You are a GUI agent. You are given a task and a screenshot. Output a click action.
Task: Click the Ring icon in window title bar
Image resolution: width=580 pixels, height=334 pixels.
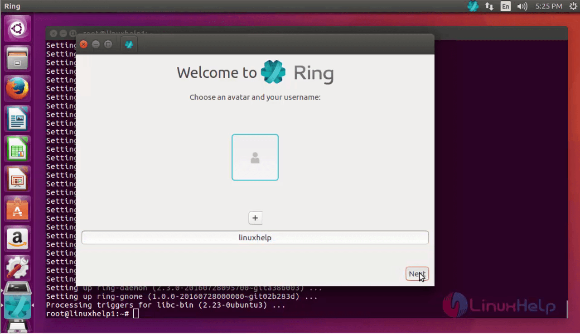129,44
